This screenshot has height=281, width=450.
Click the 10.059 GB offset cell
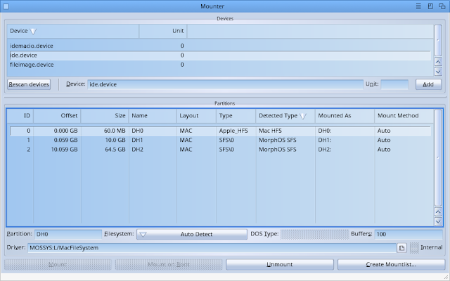tap(64, 150)
